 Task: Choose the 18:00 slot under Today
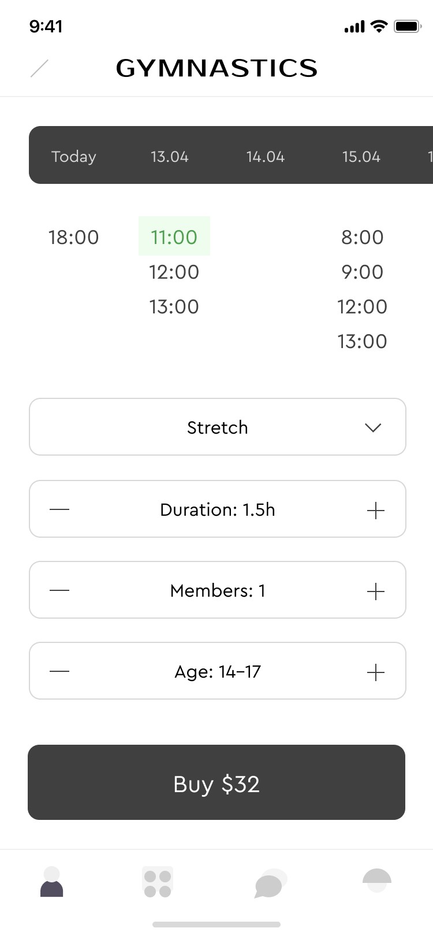tap(74, 237)
